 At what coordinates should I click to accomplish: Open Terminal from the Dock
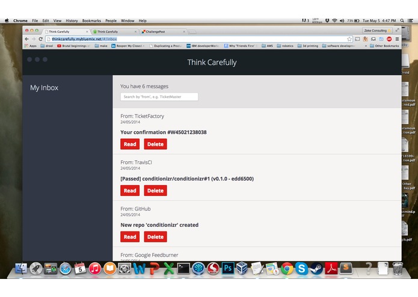point(183,269)
